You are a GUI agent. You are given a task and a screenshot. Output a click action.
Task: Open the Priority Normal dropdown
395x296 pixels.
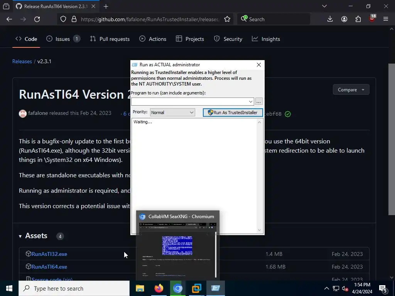(x=172, y=113)
